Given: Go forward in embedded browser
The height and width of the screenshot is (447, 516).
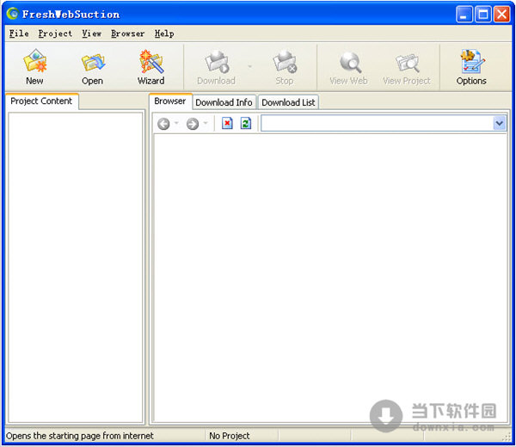Looking at the screenshot, I should (x=193, y=124).
